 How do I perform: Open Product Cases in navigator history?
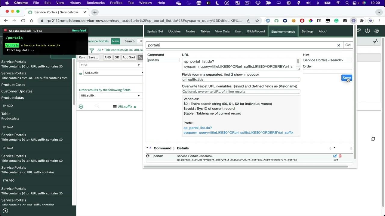point(13,85)
